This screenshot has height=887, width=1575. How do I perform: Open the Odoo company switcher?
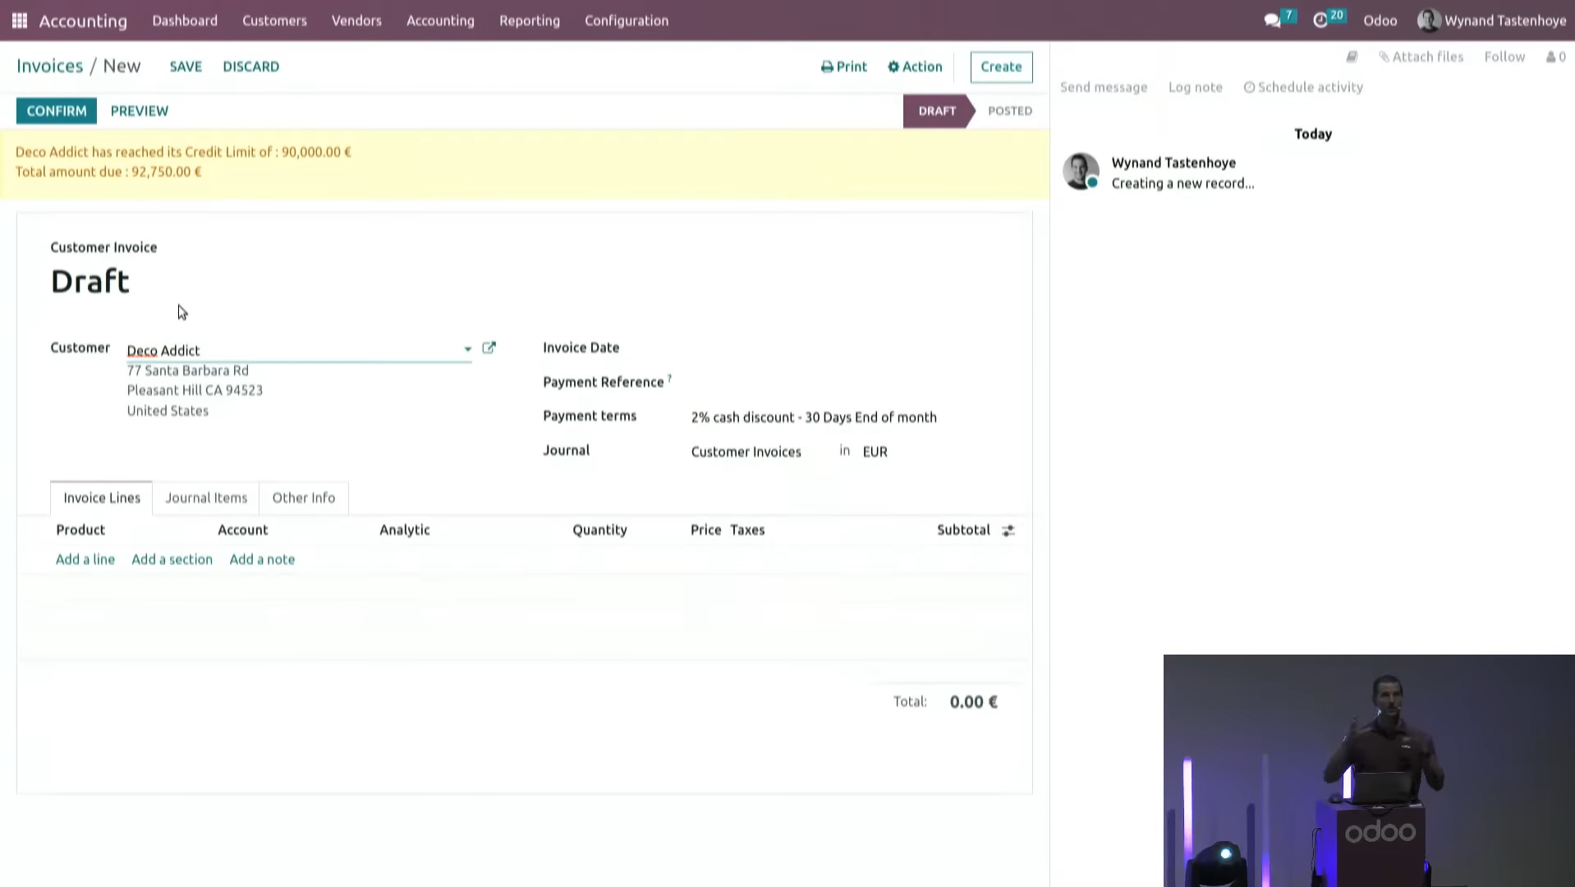[1380, 21]
